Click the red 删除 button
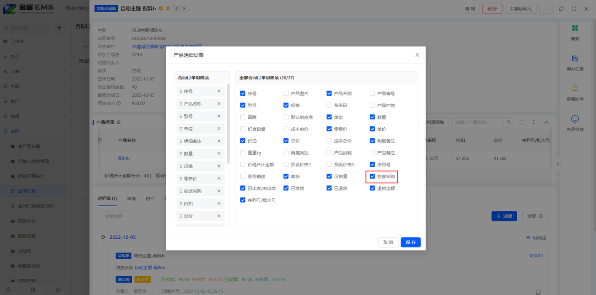Screen dimensions: 596x295 [x=493, y=8]
